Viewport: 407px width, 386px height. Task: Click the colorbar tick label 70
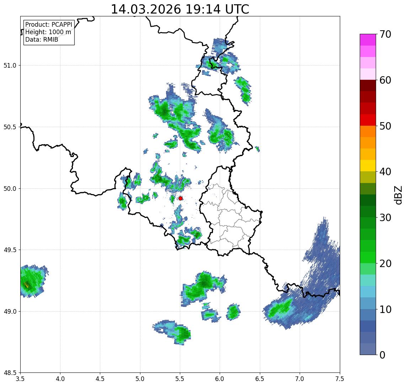[385, 34]
